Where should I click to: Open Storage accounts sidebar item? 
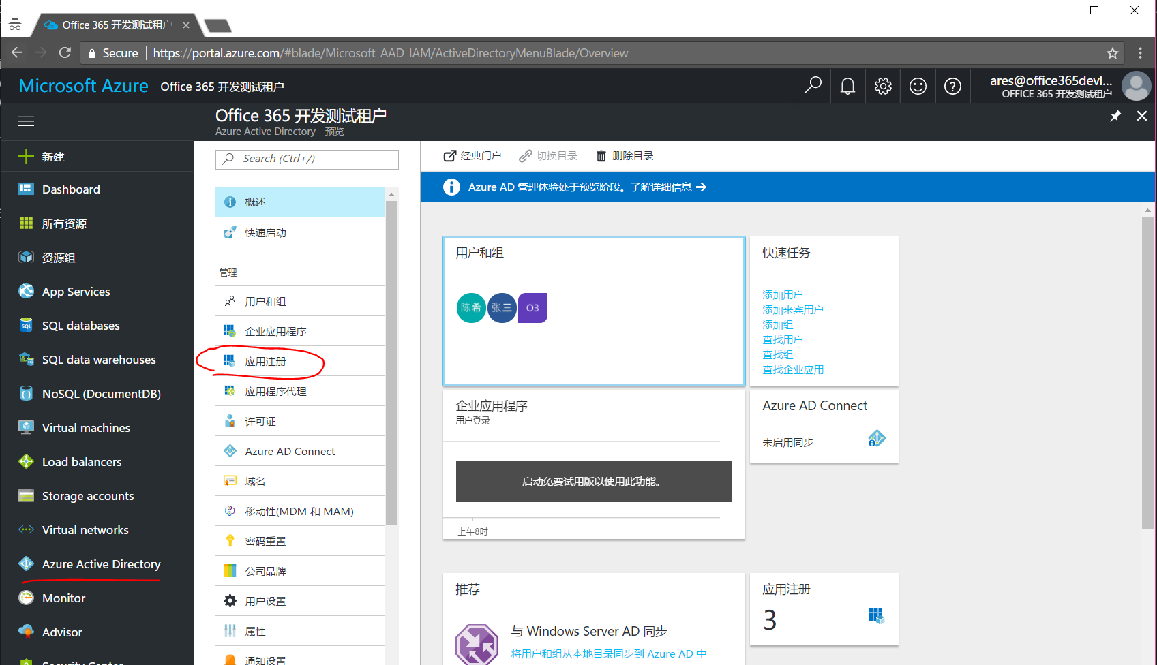[97, 496]
